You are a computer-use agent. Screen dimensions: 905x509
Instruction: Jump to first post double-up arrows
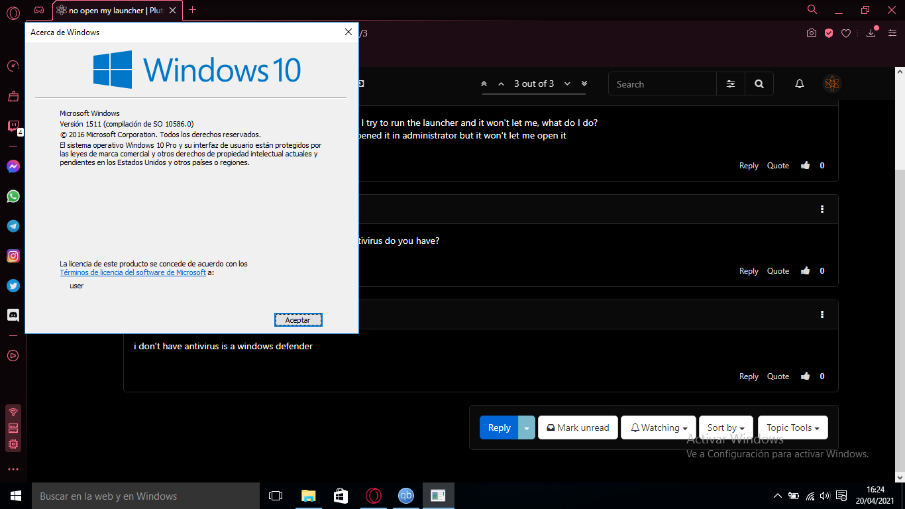pos(484,84)
